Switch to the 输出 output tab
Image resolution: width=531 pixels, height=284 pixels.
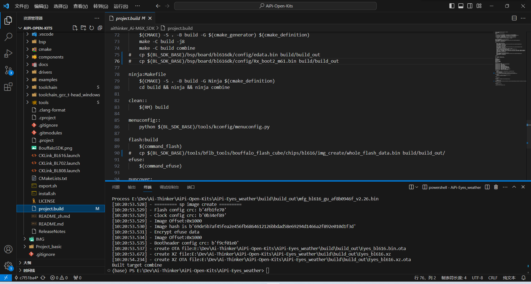[132, 187]
